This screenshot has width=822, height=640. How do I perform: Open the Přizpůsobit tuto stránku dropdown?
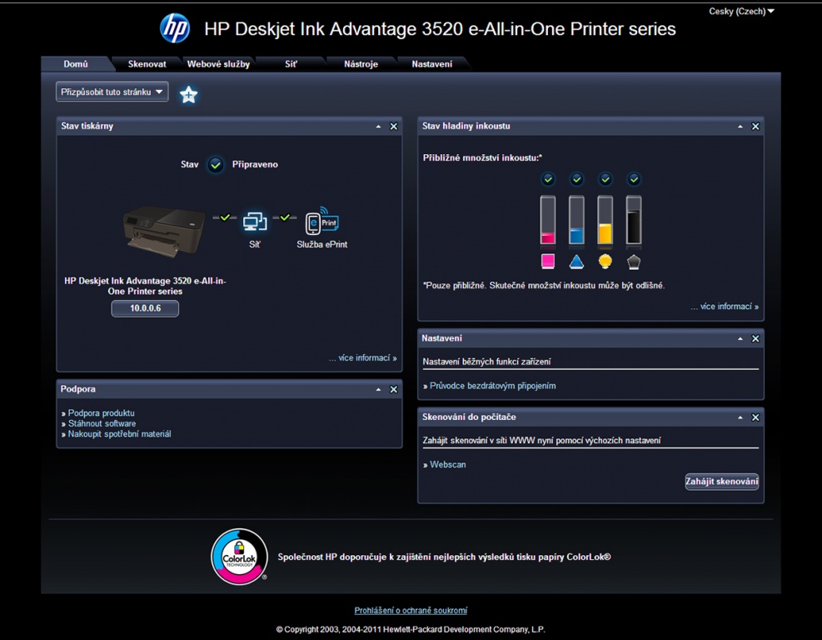click(112, 92)
